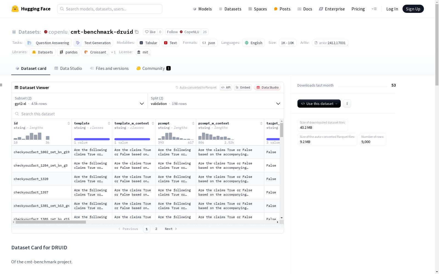Like the cmt-benchmark-druid dataset
Screen dimensions: 439x274
click(150, 32)
